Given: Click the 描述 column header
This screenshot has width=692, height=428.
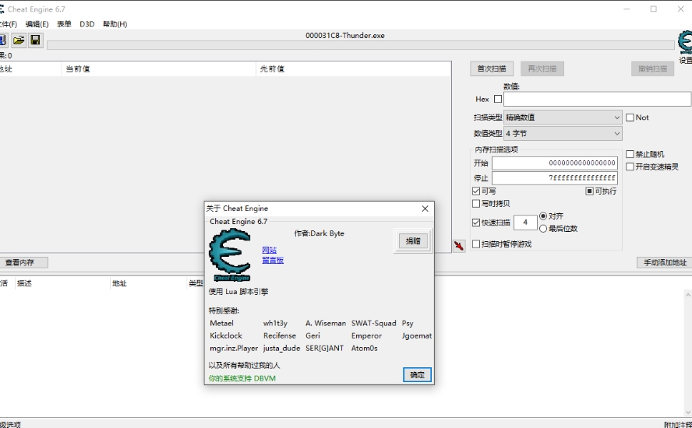Looking at the screenshot, I should [x=62, y=283].
